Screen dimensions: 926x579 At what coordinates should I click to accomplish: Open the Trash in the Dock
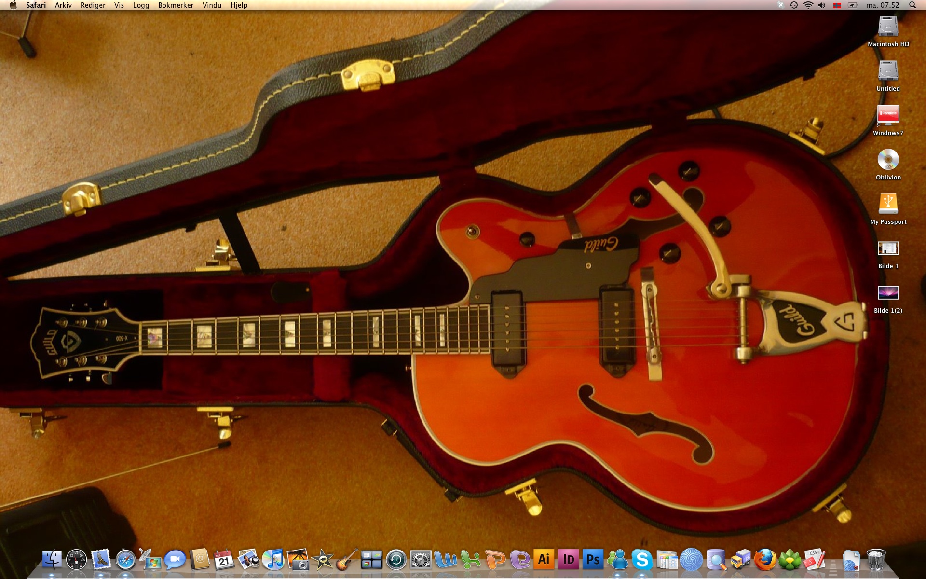(876, 560)
